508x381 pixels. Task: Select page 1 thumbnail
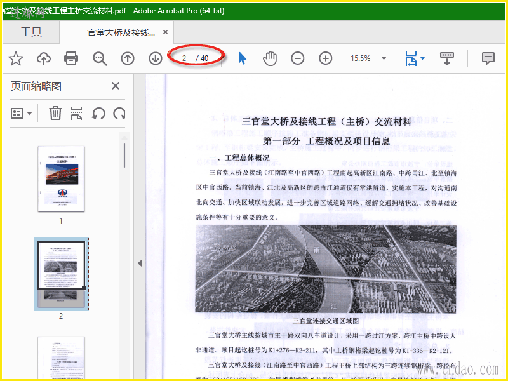[x=61, y=178]
